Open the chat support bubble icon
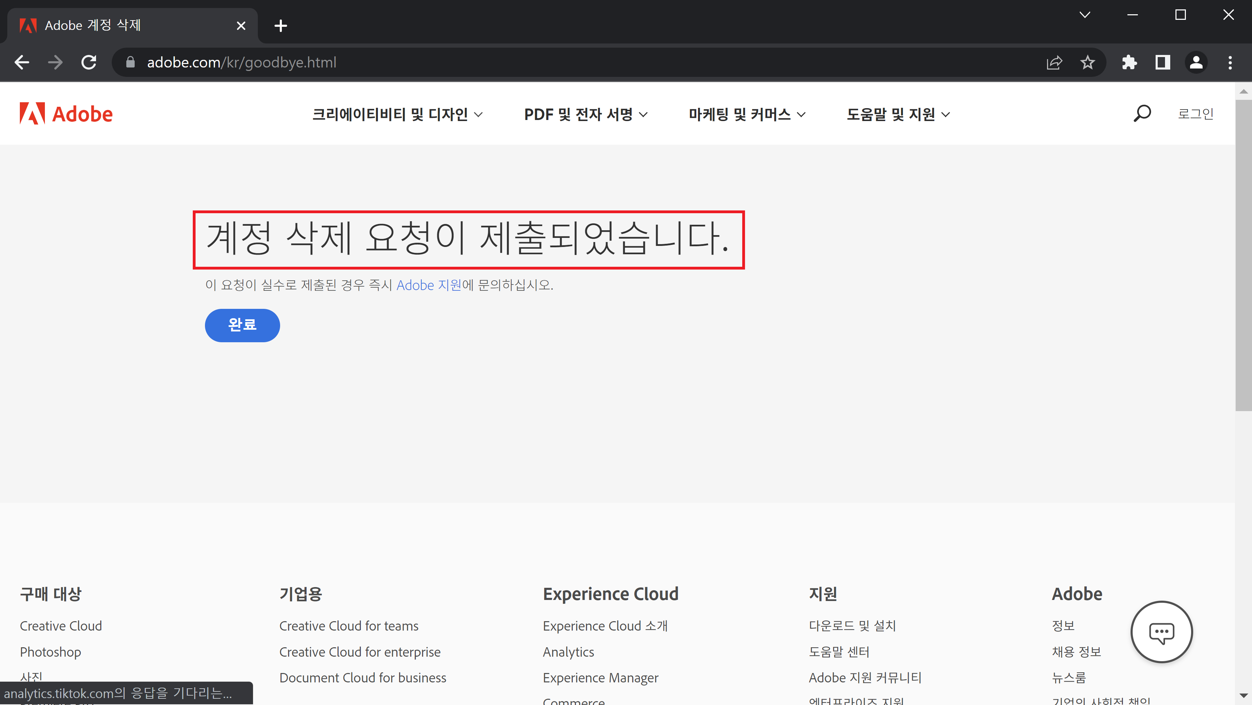This screenshot has height=705, width=1252. click(x=1161, y=632)
